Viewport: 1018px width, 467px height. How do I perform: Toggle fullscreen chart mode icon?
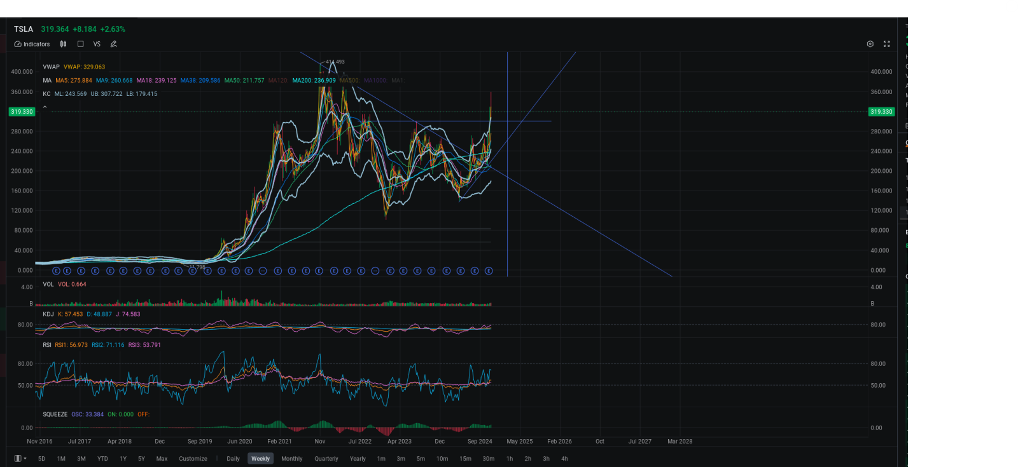pos(887,44)
